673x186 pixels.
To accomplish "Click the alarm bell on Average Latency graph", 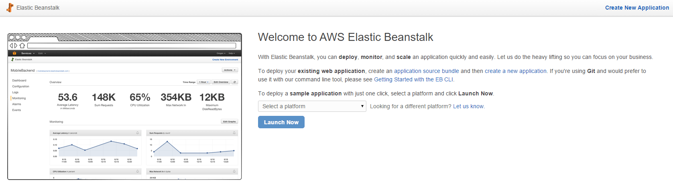I will coord(138,133).
